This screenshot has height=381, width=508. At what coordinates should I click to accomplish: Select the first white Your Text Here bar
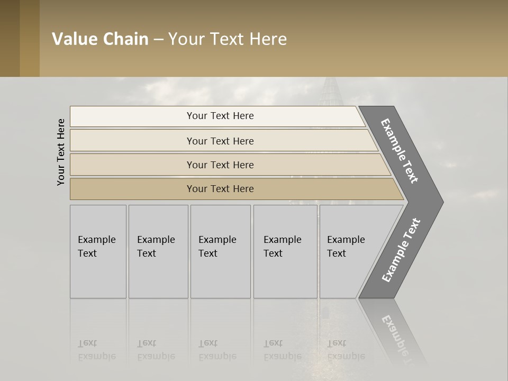pyautogui.click(x=217, y=116)
